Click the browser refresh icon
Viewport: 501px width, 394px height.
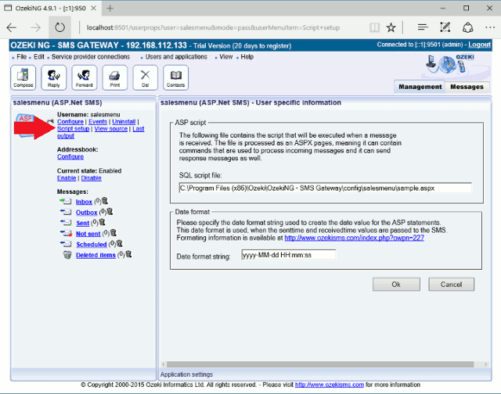(x=60, y=27)
